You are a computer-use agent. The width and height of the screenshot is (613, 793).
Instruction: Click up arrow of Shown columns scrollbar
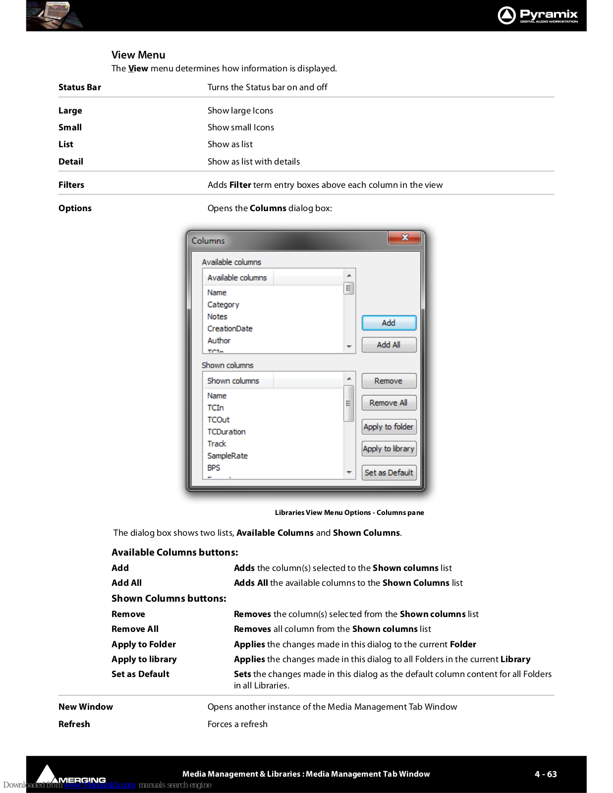pyautogui.click(x=349, y=378)
